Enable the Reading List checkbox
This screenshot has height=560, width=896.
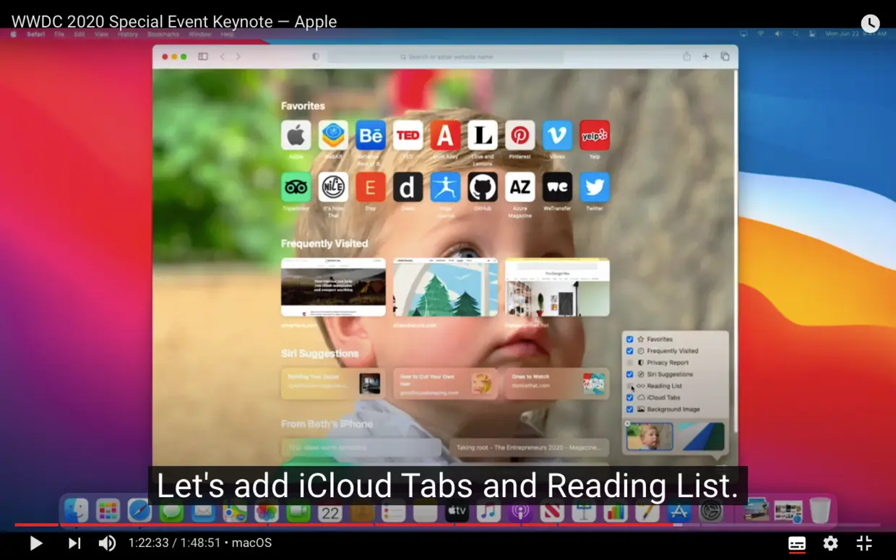pyautogui.click(x=629, y=386)
